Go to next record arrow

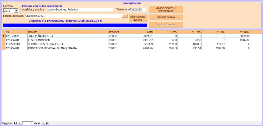tap(43, 123)
